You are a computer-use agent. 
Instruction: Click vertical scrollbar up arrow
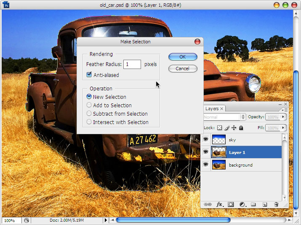(296, 13)
